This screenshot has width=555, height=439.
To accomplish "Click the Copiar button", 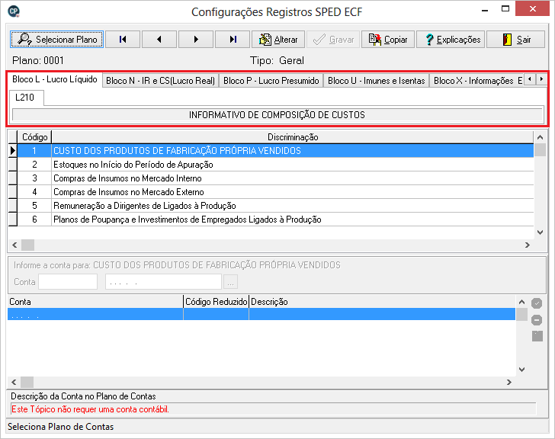I will tap(387, 39).
